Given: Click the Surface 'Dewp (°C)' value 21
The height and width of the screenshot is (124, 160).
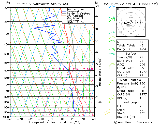Looking at the screenshot, I should pos(141,61).
